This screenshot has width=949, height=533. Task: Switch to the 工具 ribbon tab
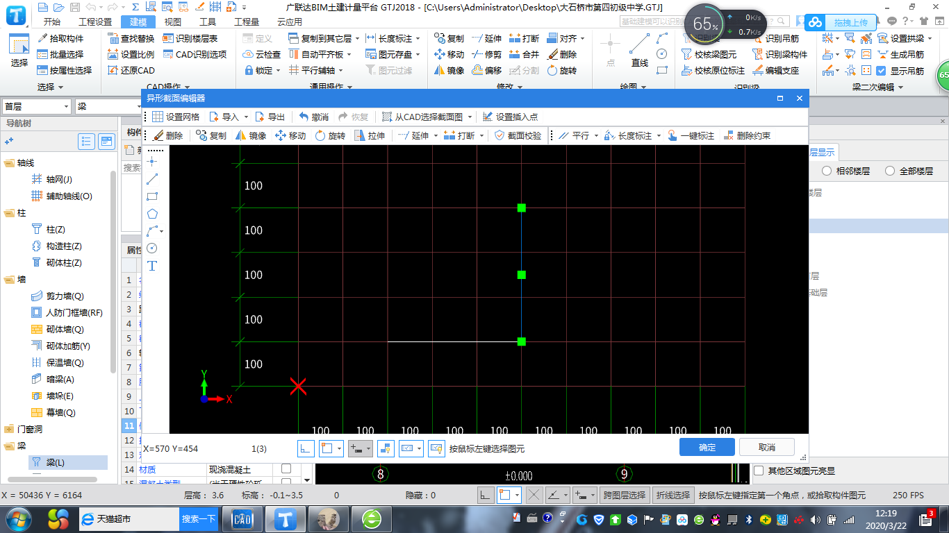point(207,22)
